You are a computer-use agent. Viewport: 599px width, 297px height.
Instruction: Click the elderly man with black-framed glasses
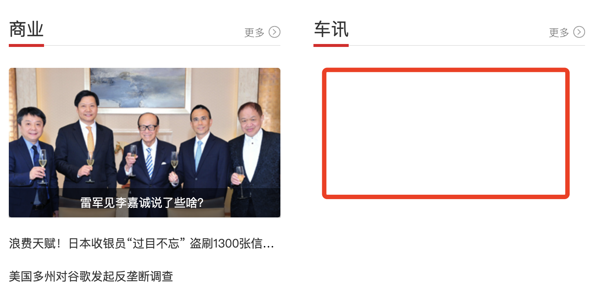tap(147, 158)
